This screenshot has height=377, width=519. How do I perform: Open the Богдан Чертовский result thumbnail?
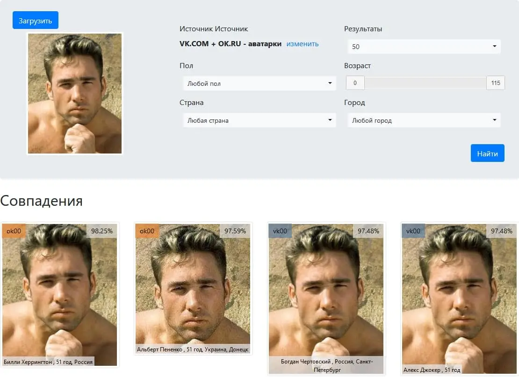click(x=326, y=299)
